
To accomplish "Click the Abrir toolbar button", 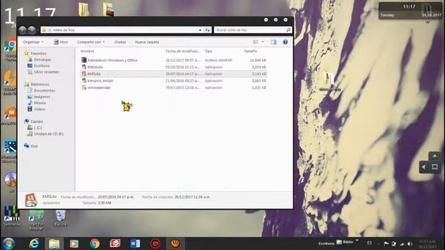I will pyautogui.click(x=60, y=42).
